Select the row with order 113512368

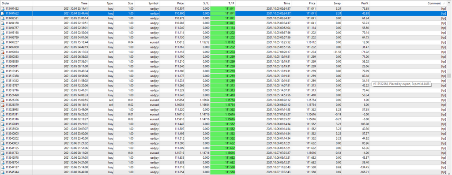point(223,76)
